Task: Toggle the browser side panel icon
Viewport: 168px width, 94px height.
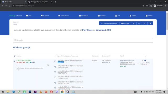Action: point(151,6)
